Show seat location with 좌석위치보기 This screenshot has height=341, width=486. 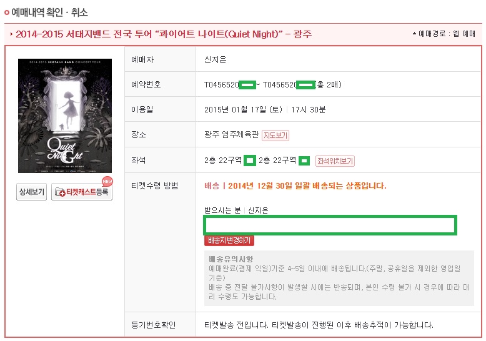coord(335,161)
